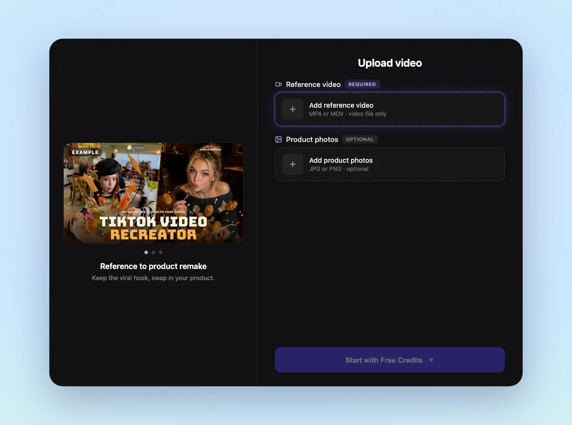Click the 'JPG or PNG · optional' hint

tap(339, 169)
